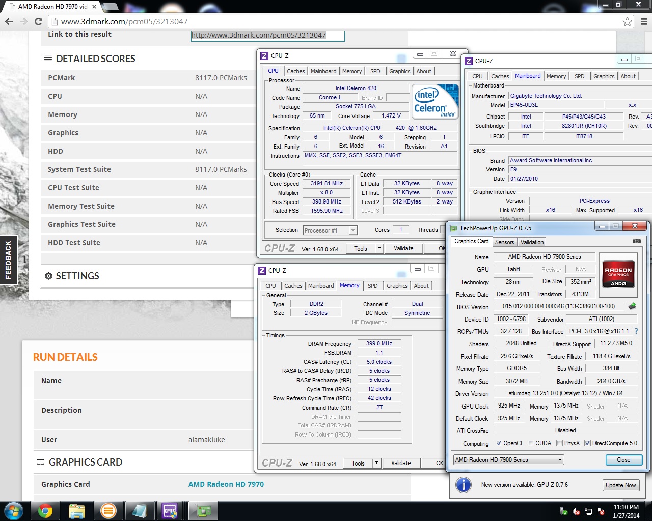Select Graphics Card tab in GPU-Z
The height and width of the screenshot is (521, 652).
[471, 242]
